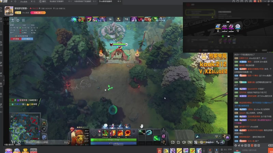Click the wand item in inventory

pyautogui.click(x=142, y=133)
